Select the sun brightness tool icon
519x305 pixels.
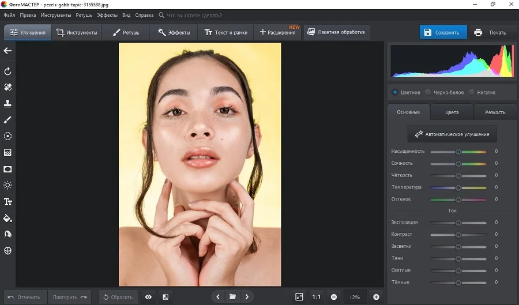pos(7,185)
